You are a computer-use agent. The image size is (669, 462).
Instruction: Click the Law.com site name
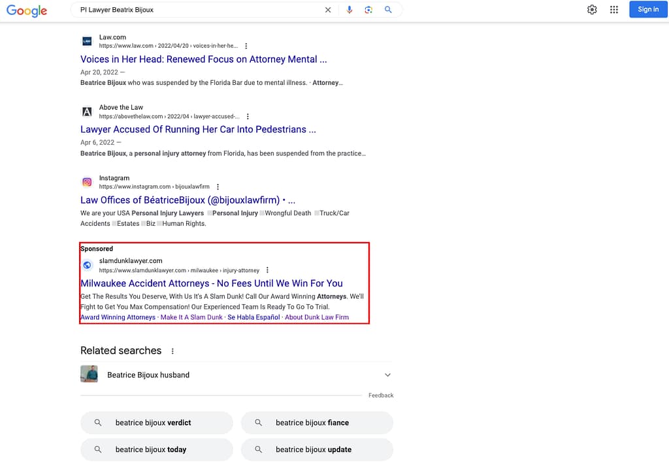(112, 37)
